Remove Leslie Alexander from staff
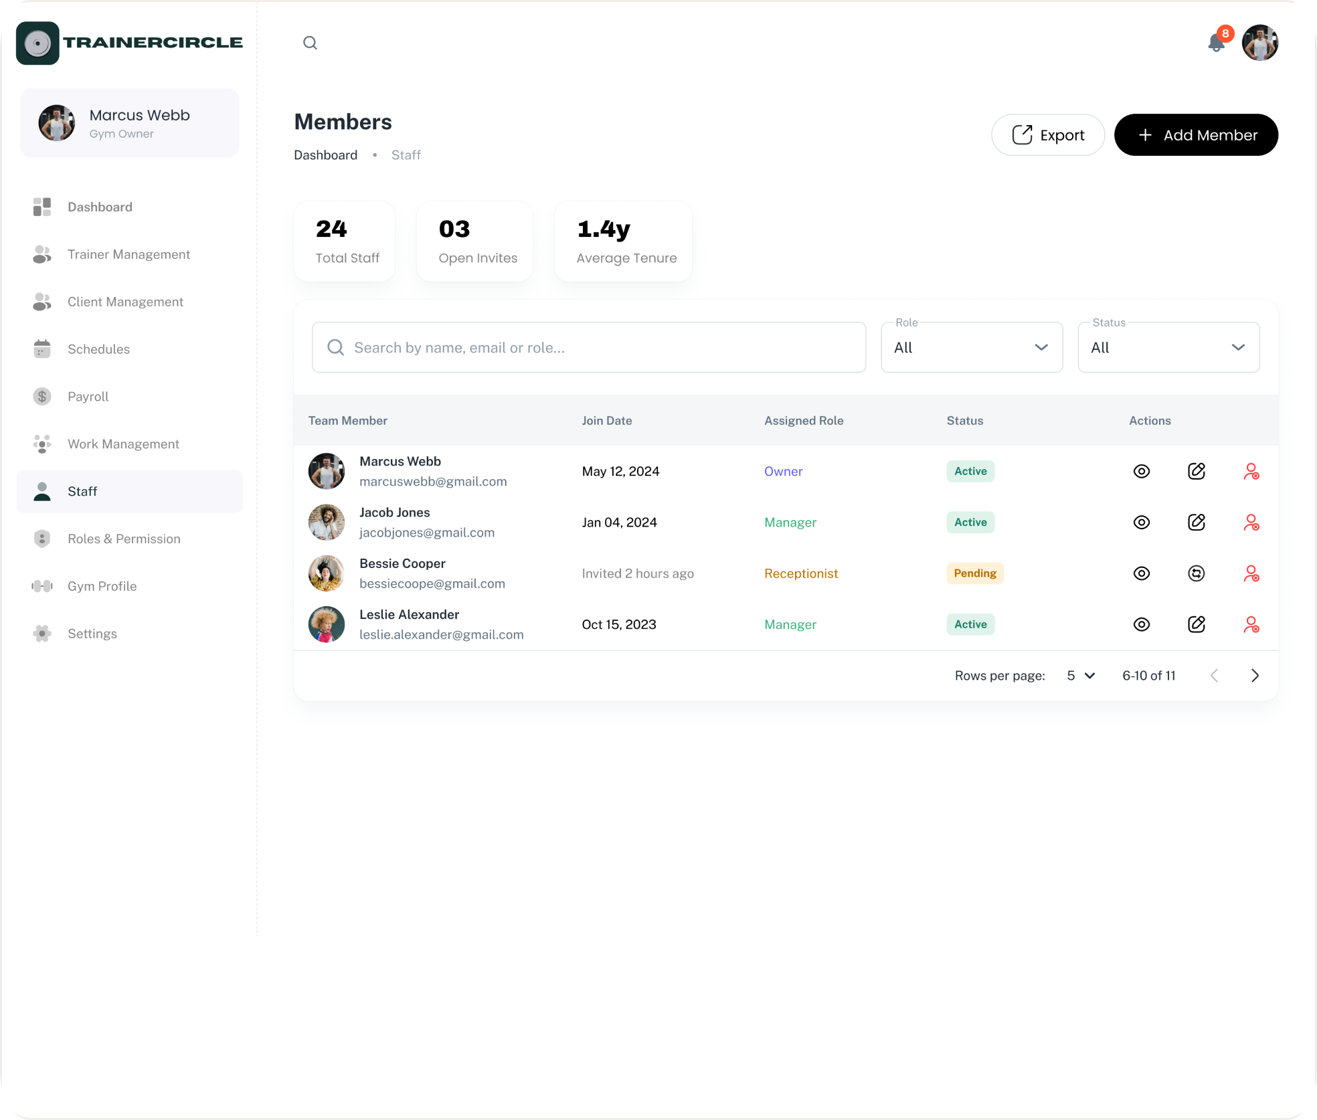The image size is (1317, 1120). (x=1251, y=624)
